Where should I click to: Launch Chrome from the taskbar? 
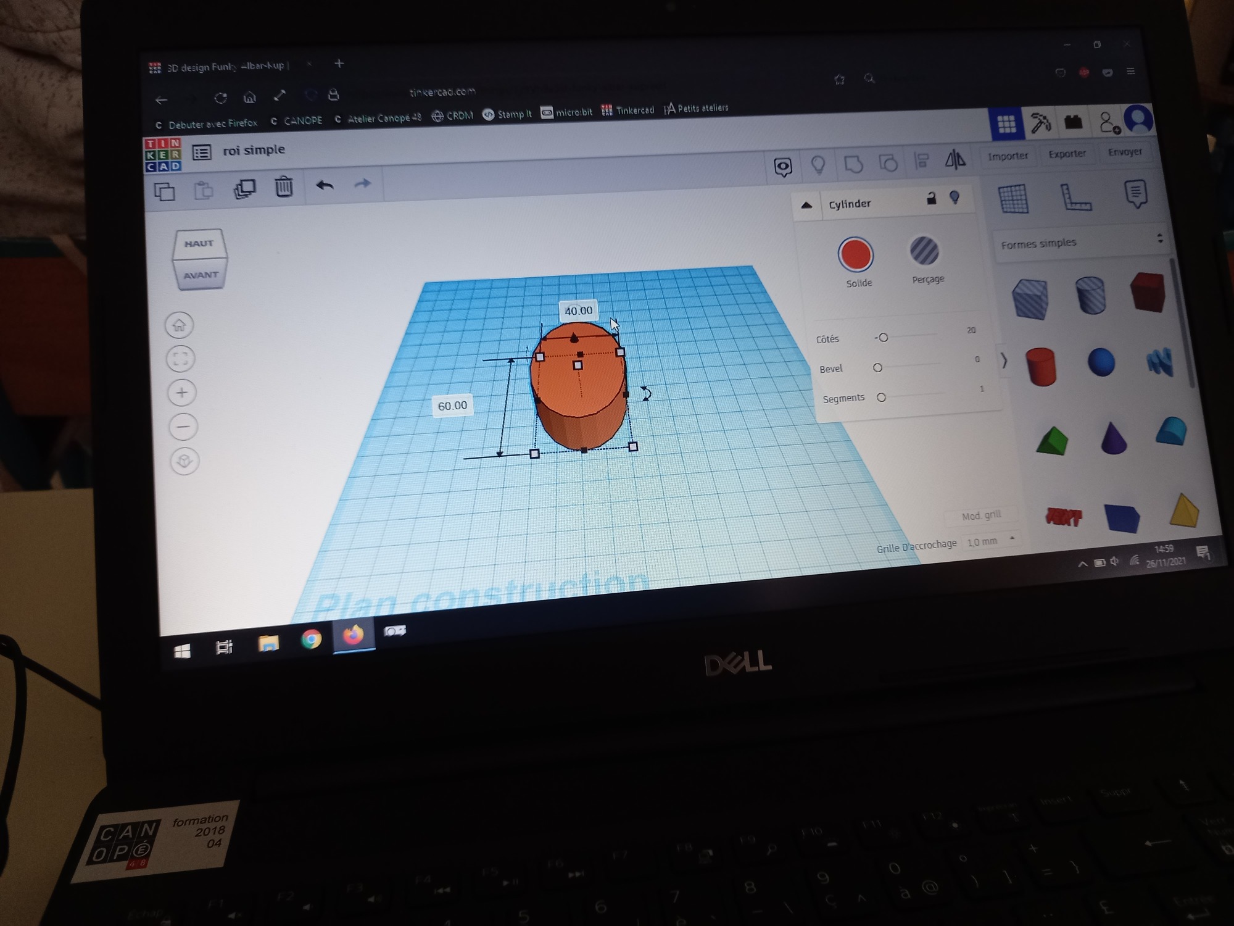[311, 640]
